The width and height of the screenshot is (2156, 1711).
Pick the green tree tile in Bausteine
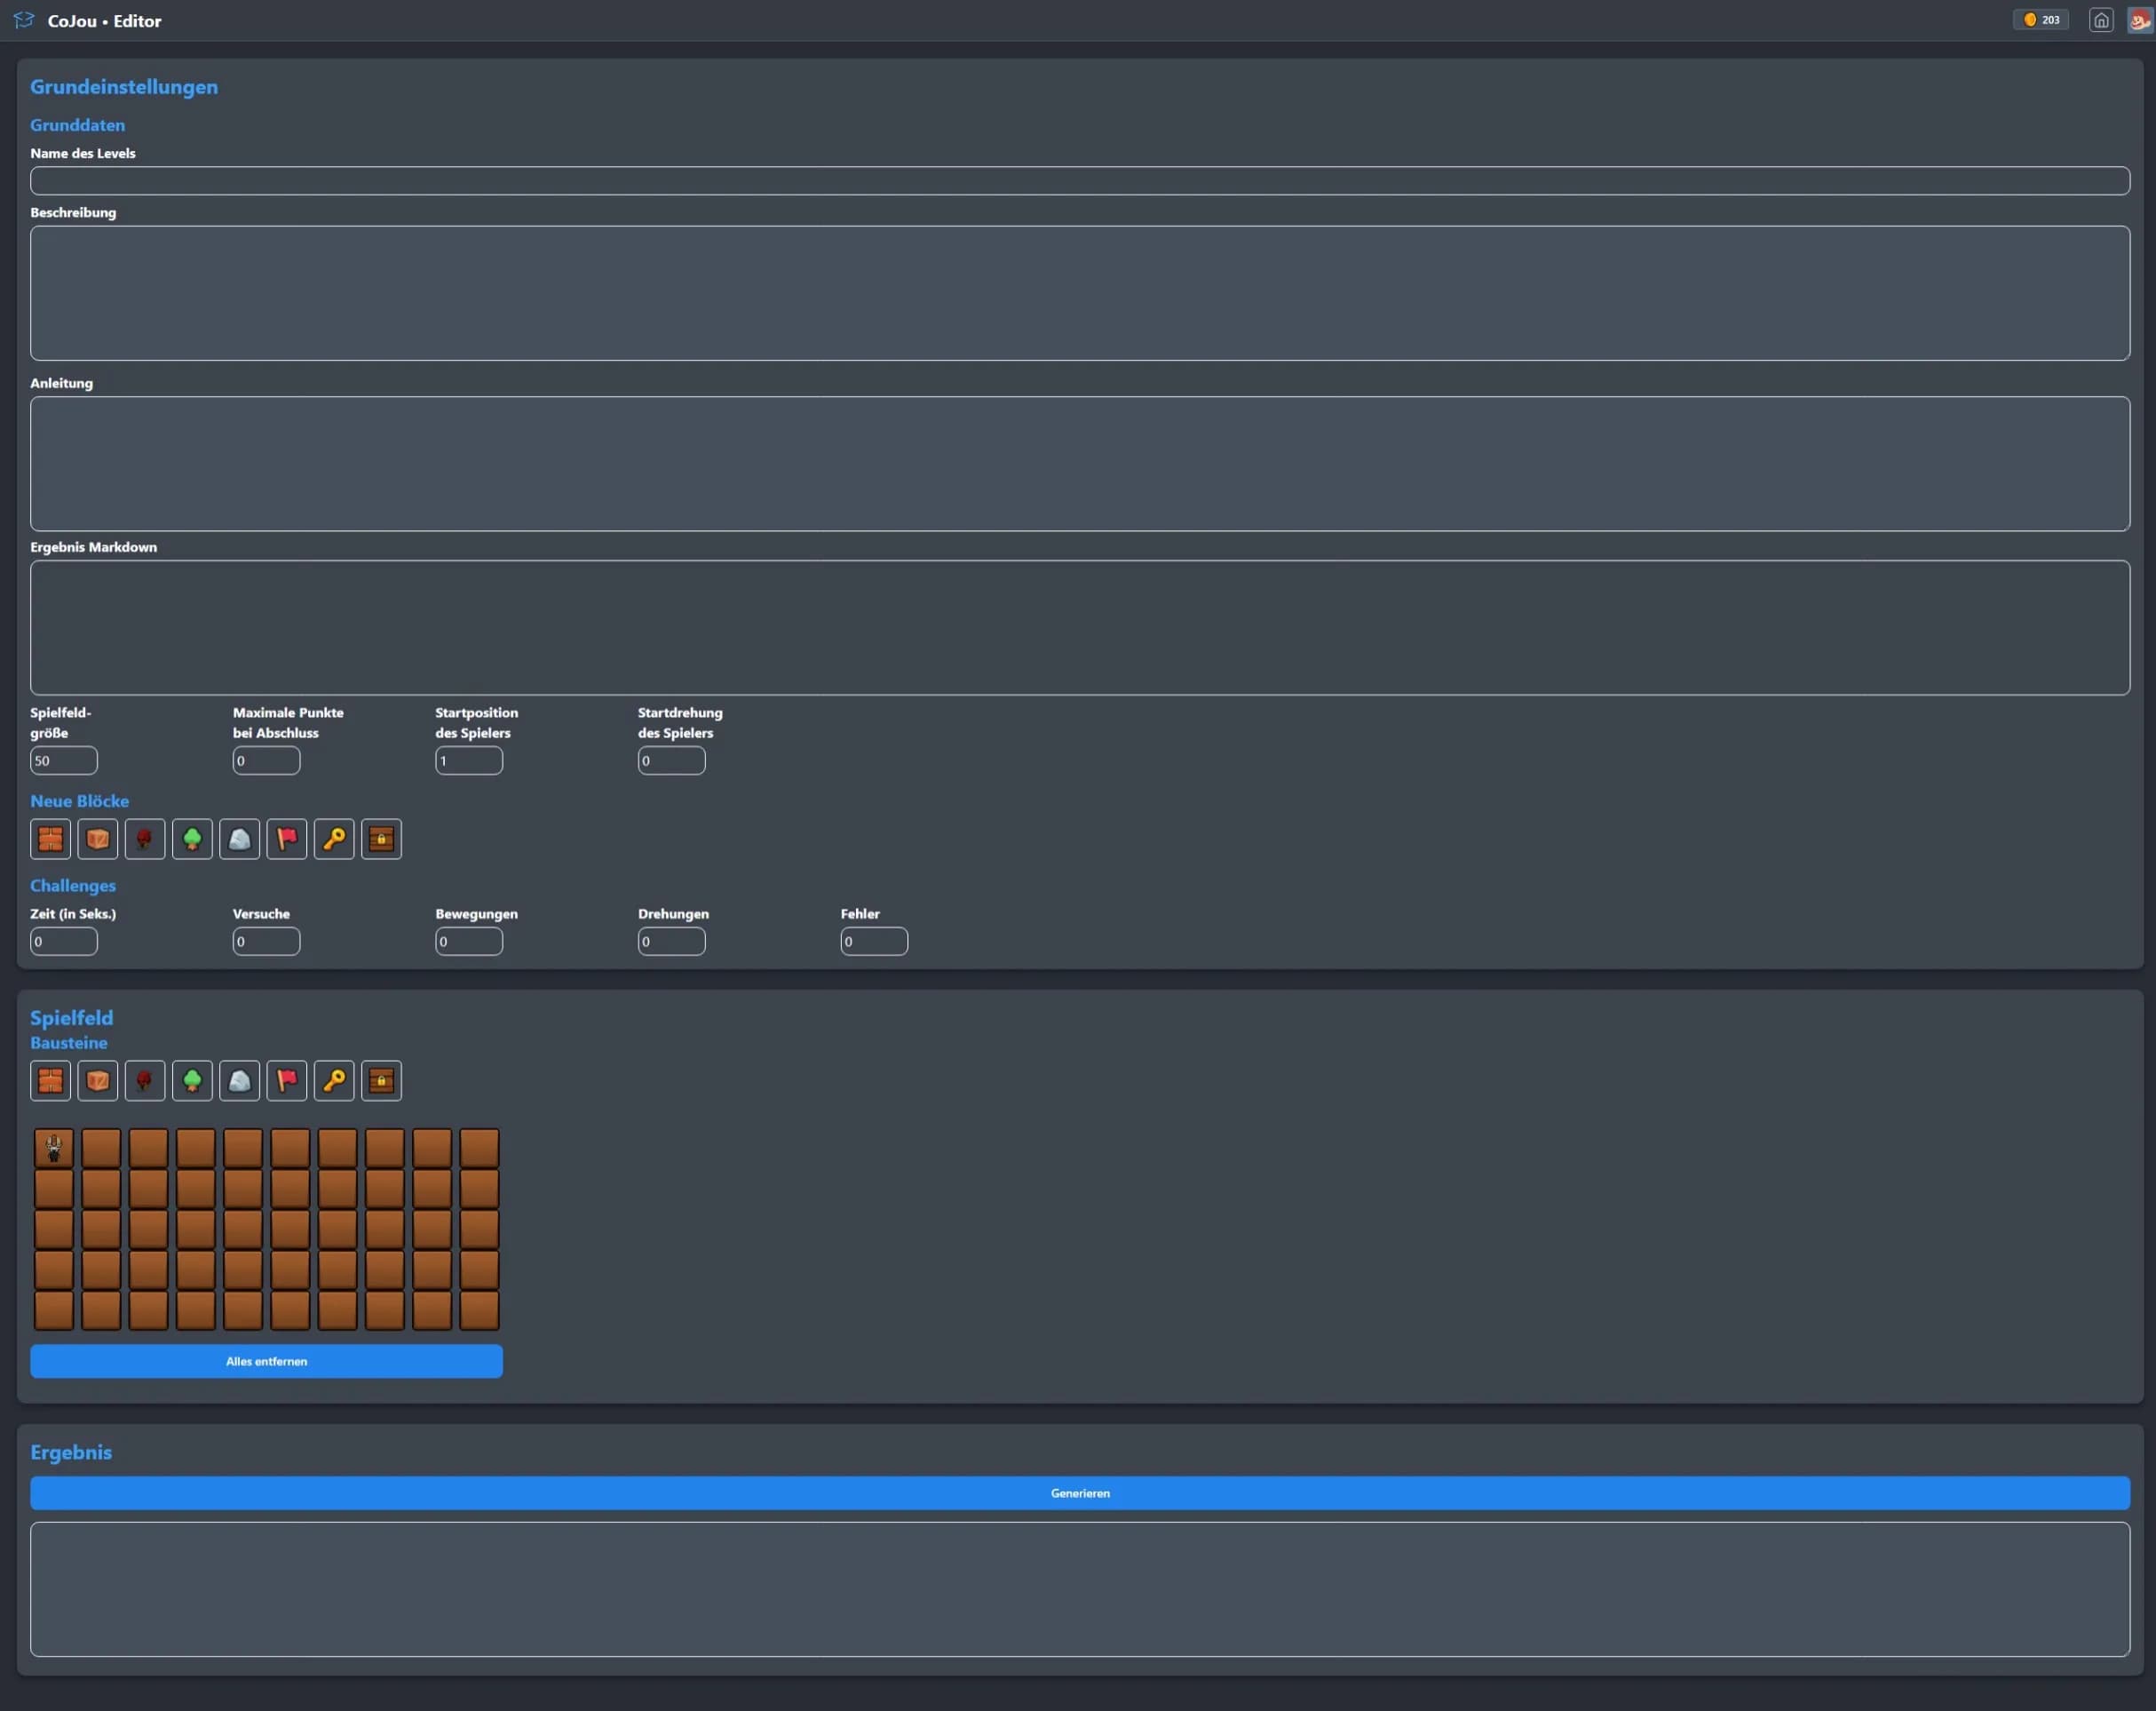point(192,1080)
